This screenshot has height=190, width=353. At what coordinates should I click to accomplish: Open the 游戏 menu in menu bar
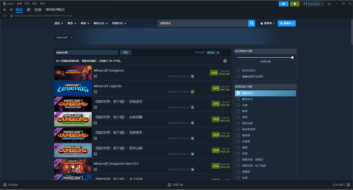pyautogui.click(x=35, y=4)
